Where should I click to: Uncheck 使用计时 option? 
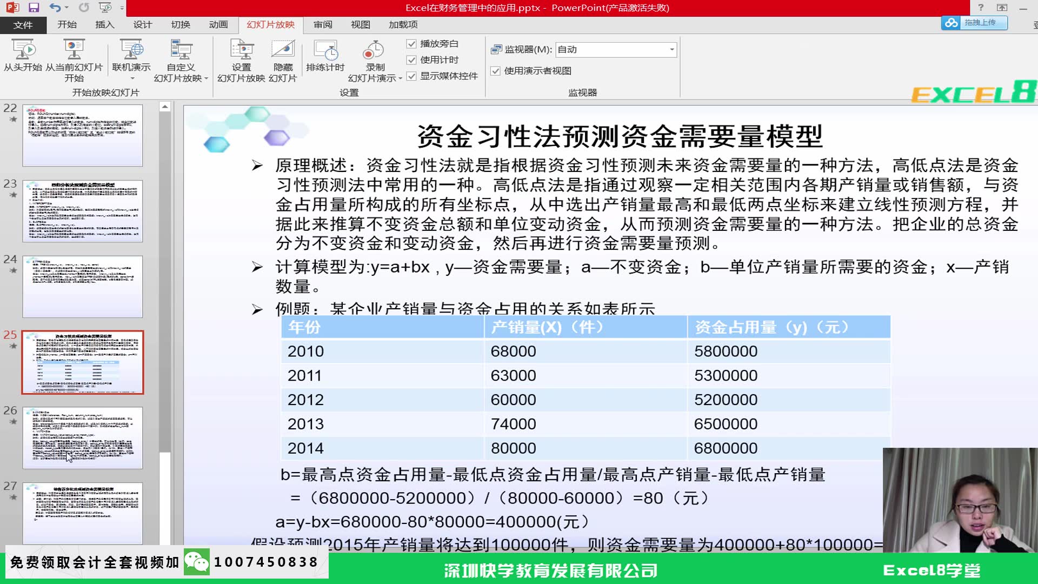coord(411,60)
